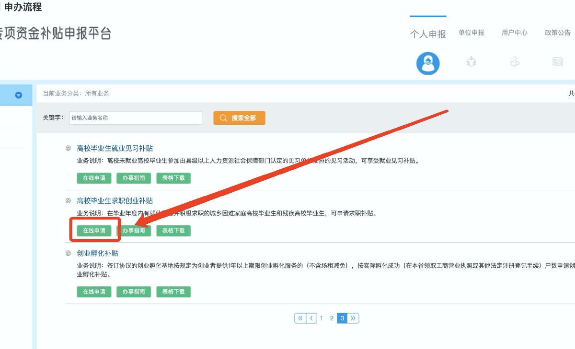
Task: Click the 单位申报 organization icon
Action: [x=471, y=62]
